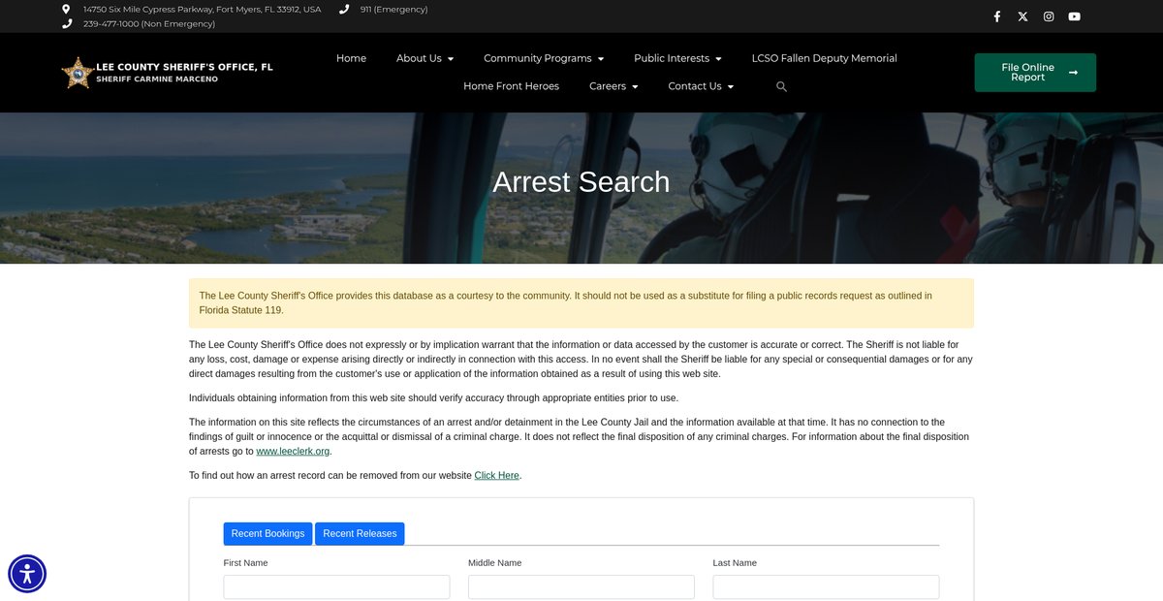Click the 239-477-1000 non-emergency number
The image size is (1163, 601).
click(149, 23)
